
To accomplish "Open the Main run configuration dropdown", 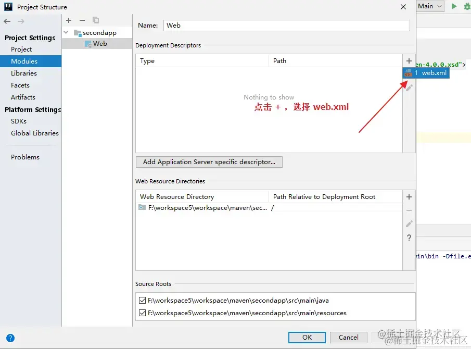I will tap(430, 6).
